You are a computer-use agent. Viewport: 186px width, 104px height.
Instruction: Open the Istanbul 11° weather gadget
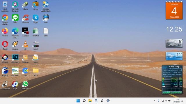tap(174, 56)
